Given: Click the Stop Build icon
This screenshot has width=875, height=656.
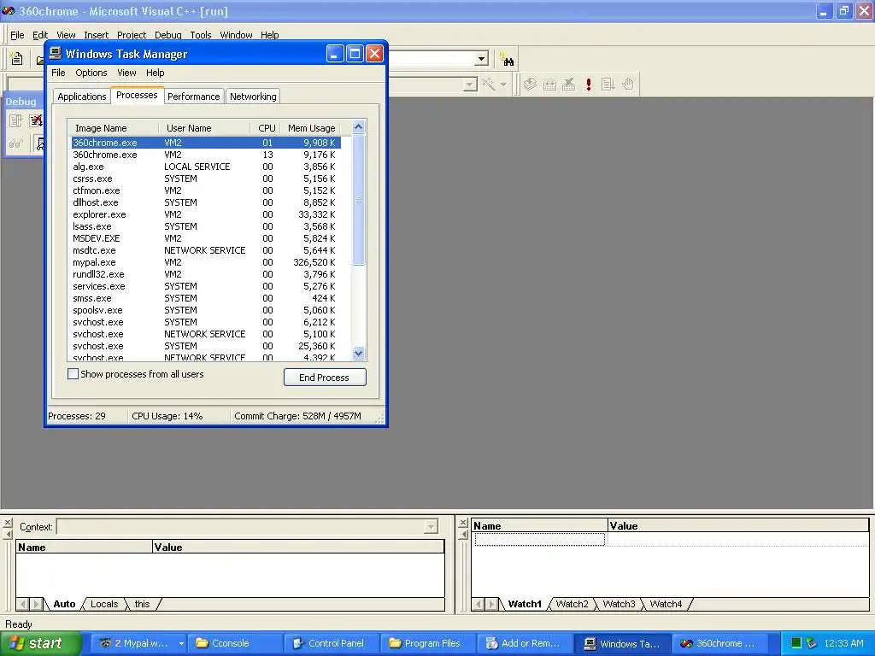Looking at the screenshot, I should tap(568, 85).
